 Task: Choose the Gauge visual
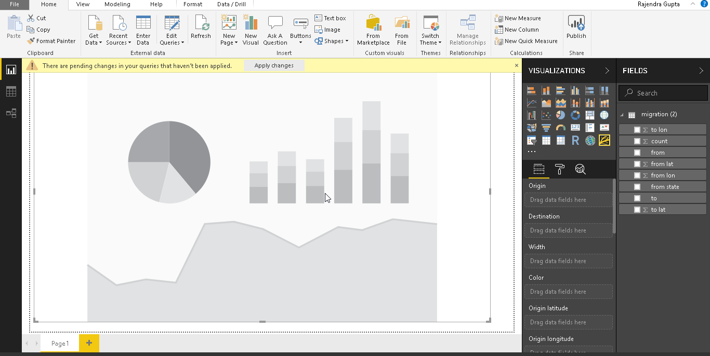pyautogui.click(x=561, y=128)
